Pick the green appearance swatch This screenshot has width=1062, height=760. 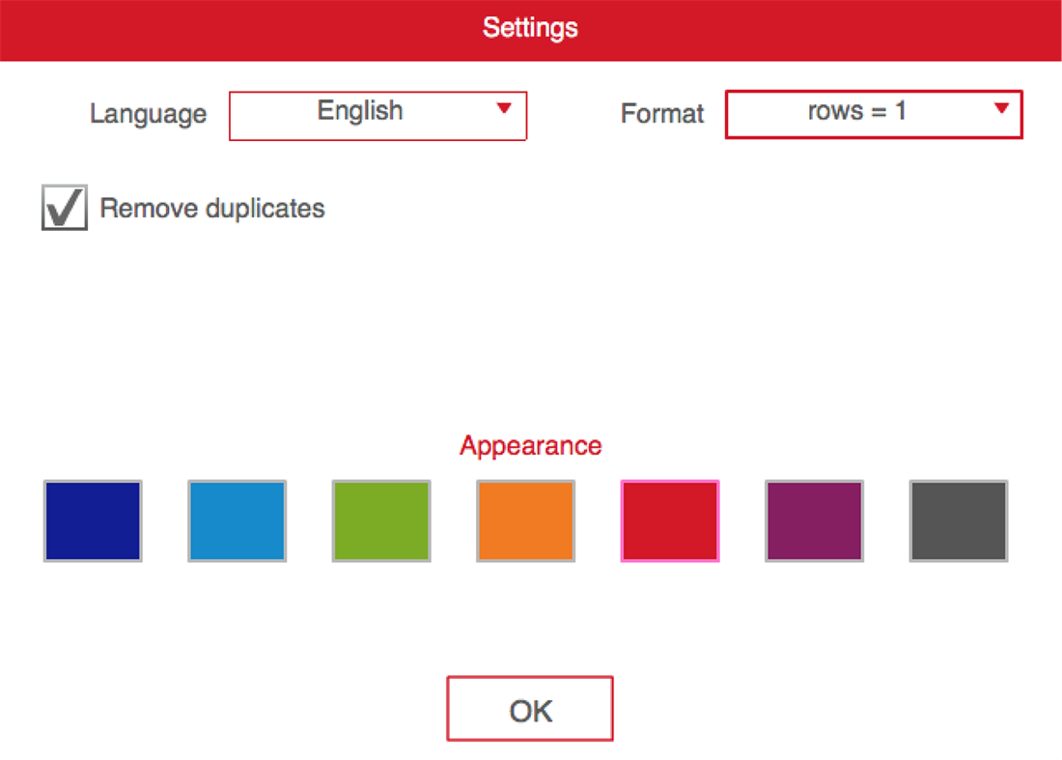pyautogui.click(x=381, y=521)
